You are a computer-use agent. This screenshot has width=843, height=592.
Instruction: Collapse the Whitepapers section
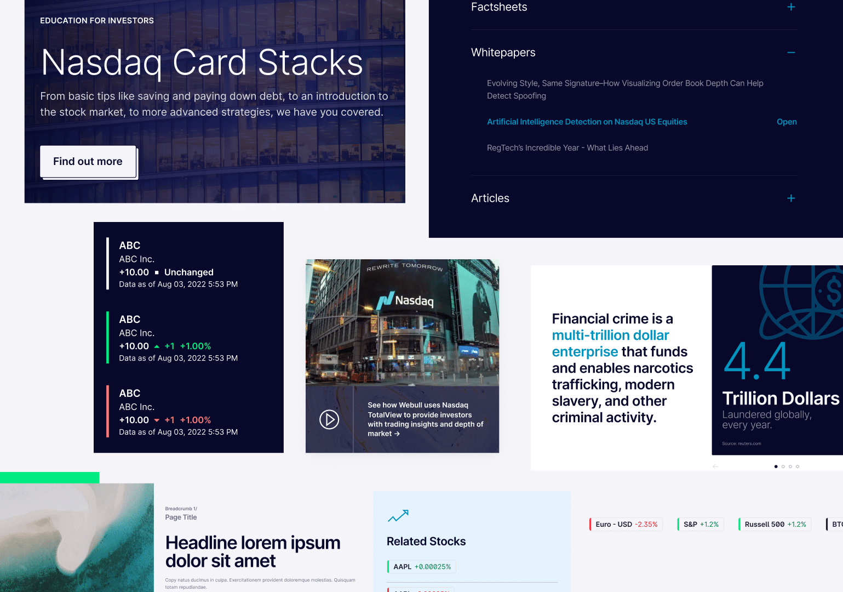(791, 53)
